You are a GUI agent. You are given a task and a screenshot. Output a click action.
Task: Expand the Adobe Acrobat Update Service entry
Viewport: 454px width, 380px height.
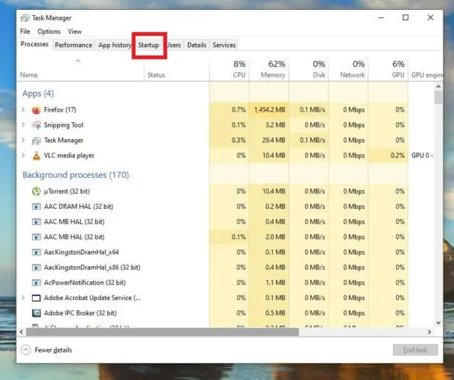pyautogui.click(x=23, y=297)
